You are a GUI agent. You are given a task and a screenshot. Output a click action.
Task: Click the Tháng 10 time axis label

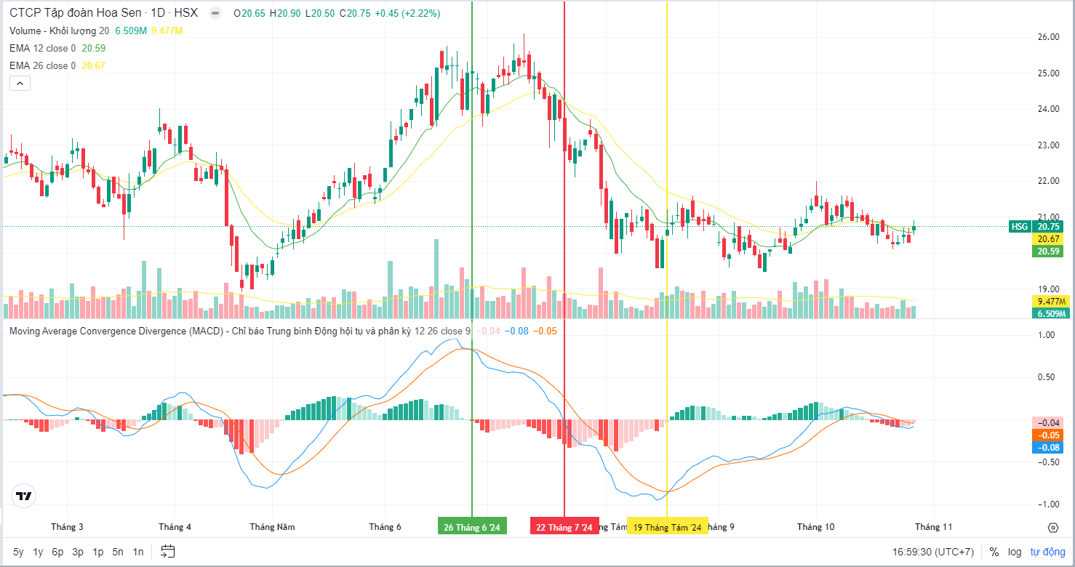click(x=815, y=527)
